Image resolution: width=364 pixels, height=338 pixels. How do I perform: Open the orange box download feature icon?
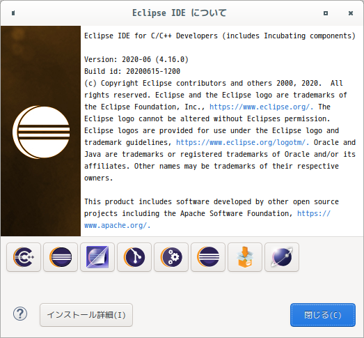245,257
